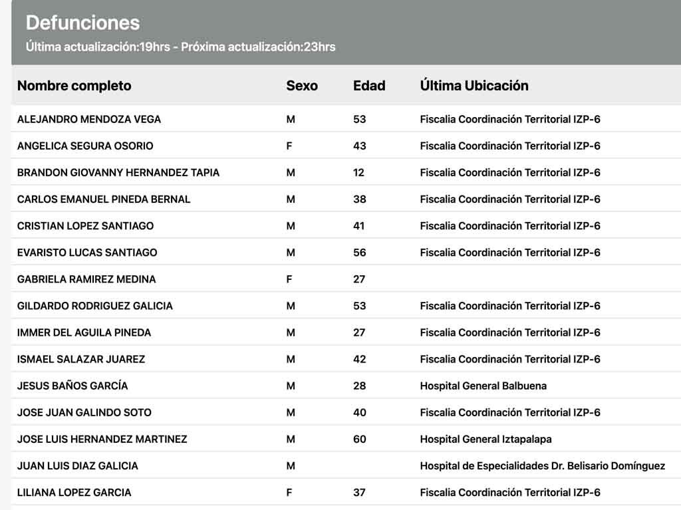This screenshot has height=510, width=681.
Task: Select CARLOS EMANUEL PINEDA BERNAL row
Action: click(346, 199)
